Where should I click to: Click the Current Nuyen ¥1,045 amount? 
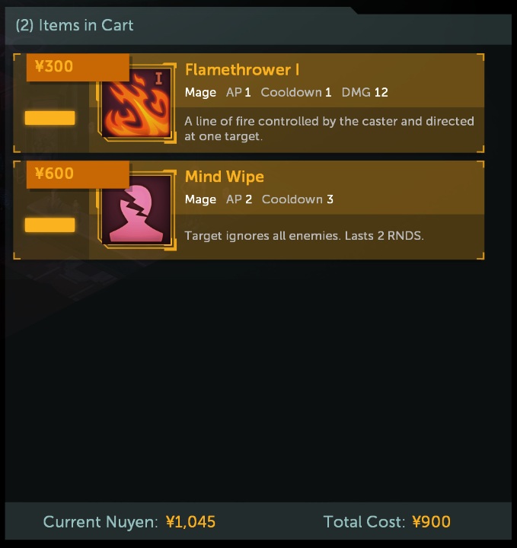tap(190, 522)
